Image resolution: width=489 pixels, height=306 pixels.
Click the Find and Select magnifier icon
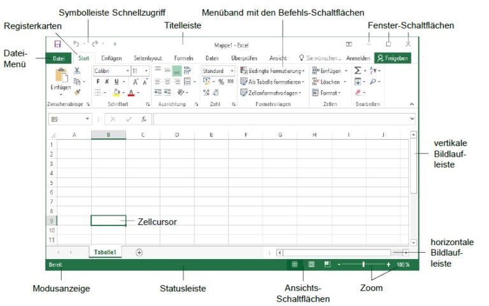click(372, 81)
